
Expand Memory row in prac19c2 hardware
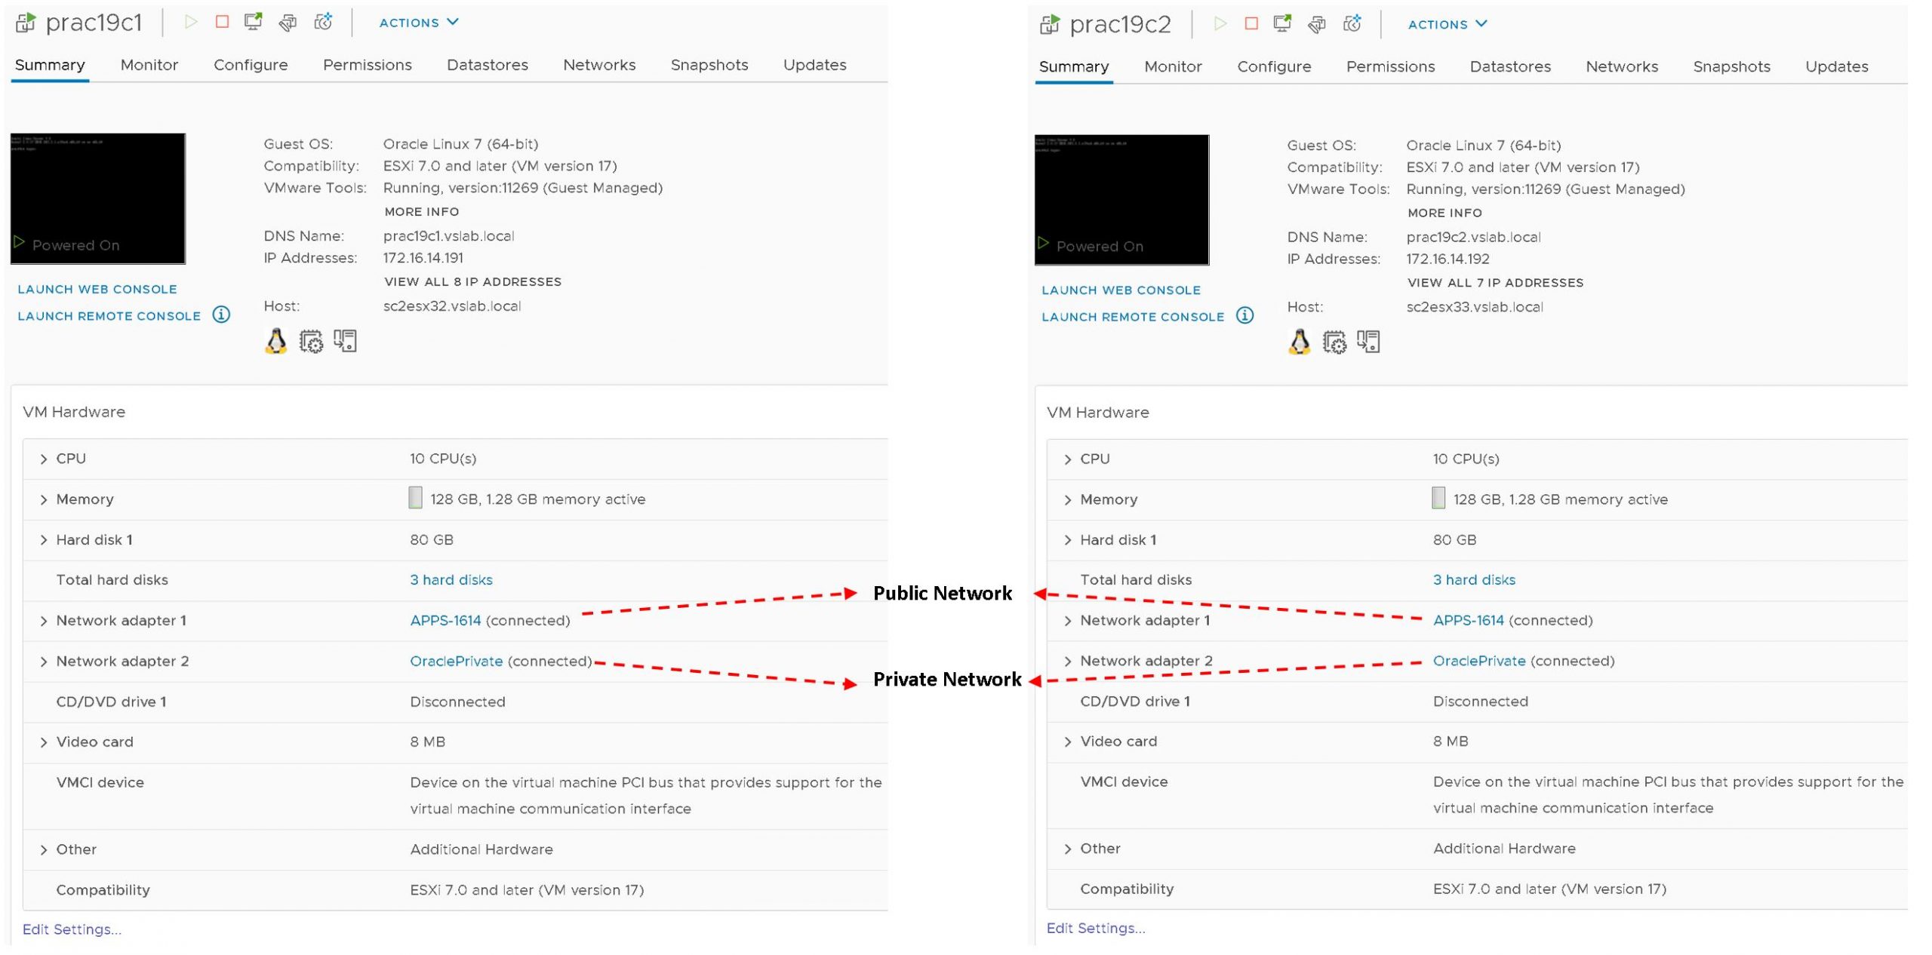click(x=1067, y=499)
